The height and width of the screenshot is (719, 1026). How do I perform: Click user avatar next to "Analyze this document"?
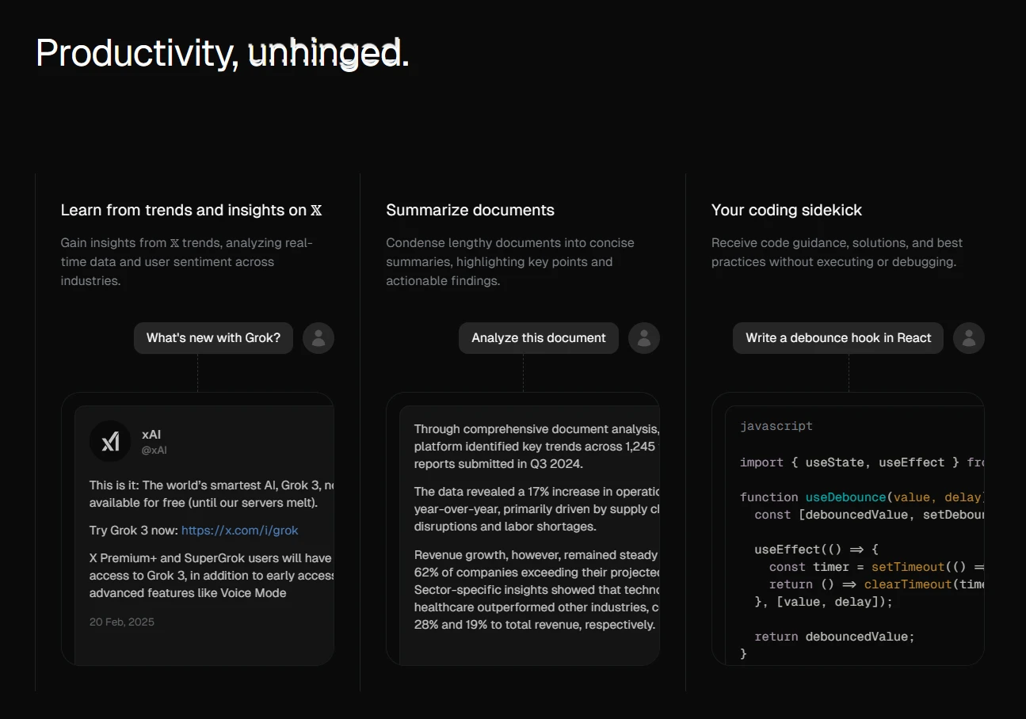pyautogui.click(x=644, y=338)
